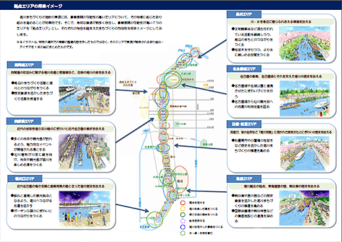Open the night fireworks waterfront illustration at bottom left

84,209
